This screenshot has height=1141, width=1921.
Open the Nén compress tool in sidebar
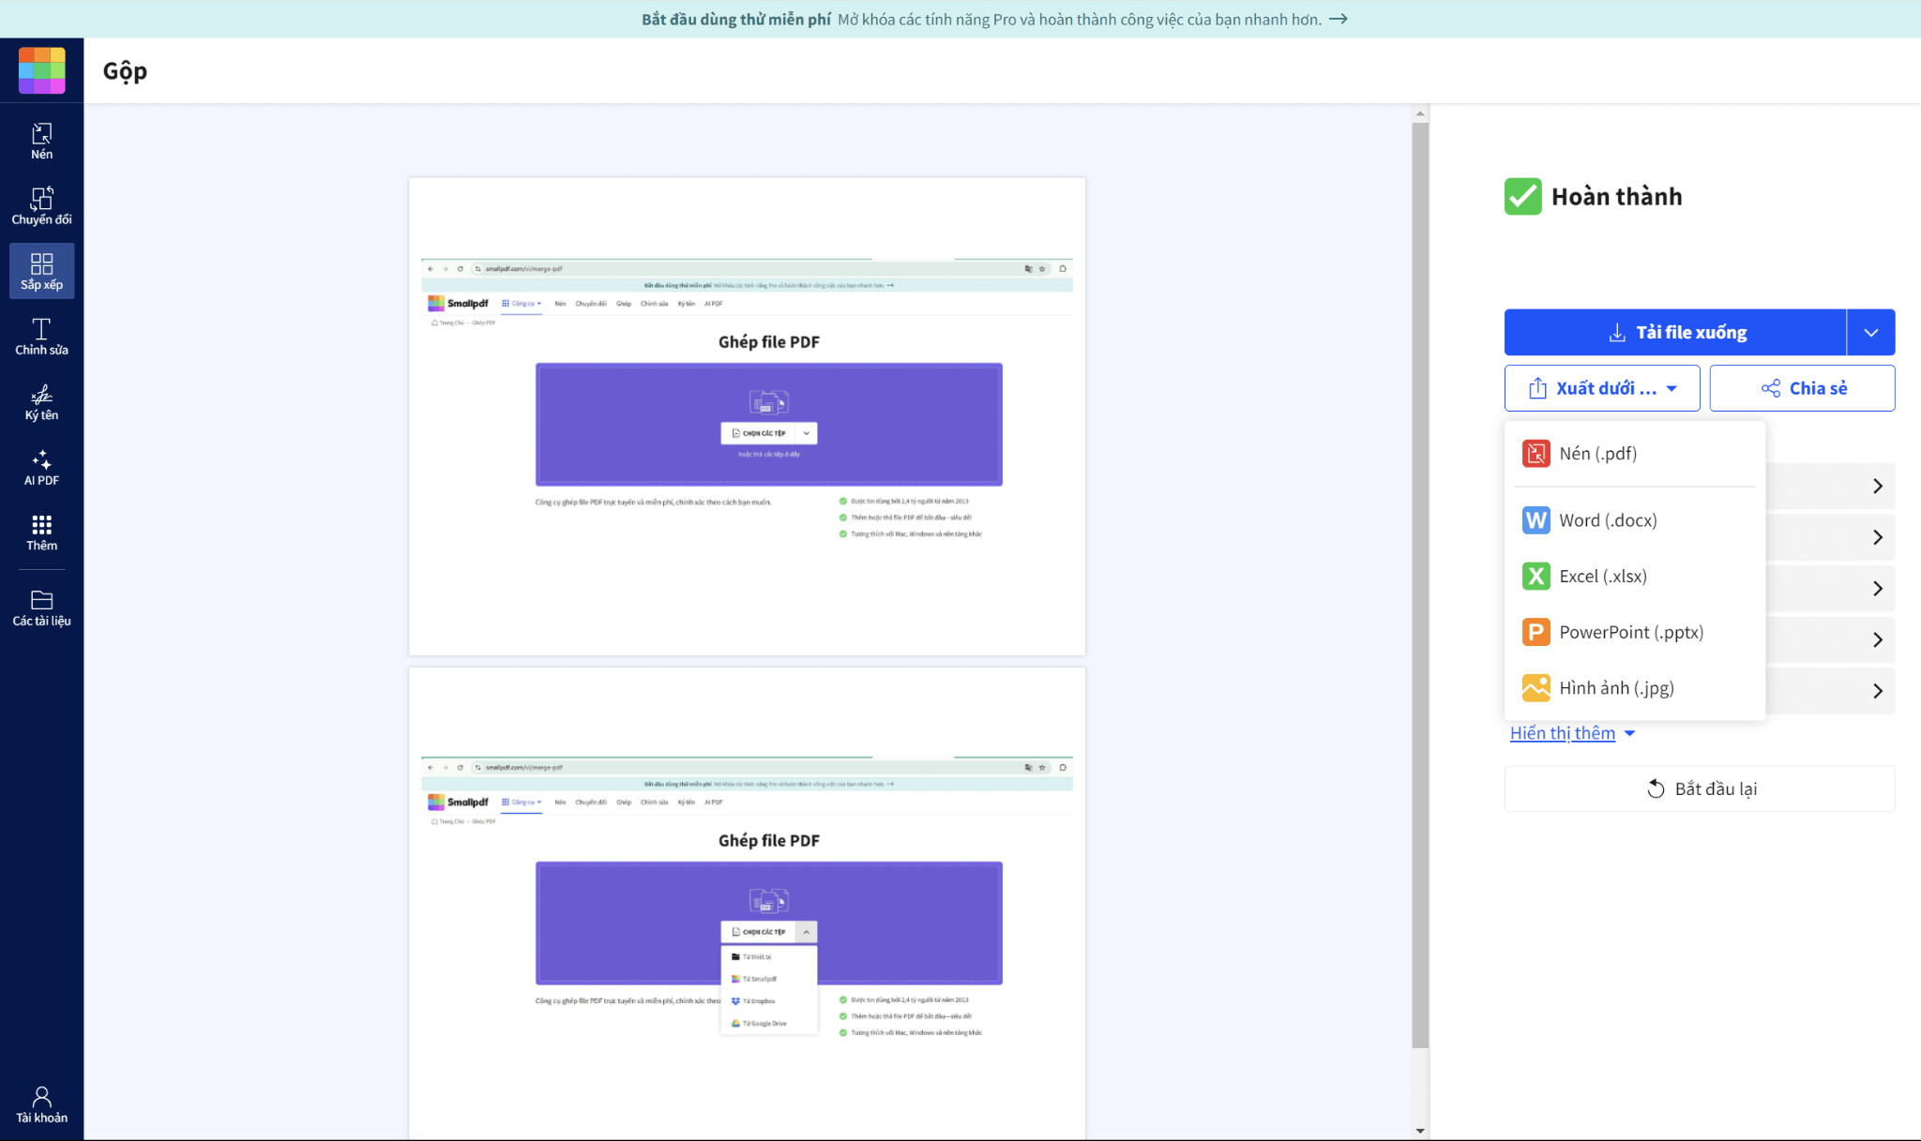[x=41, y=142]
